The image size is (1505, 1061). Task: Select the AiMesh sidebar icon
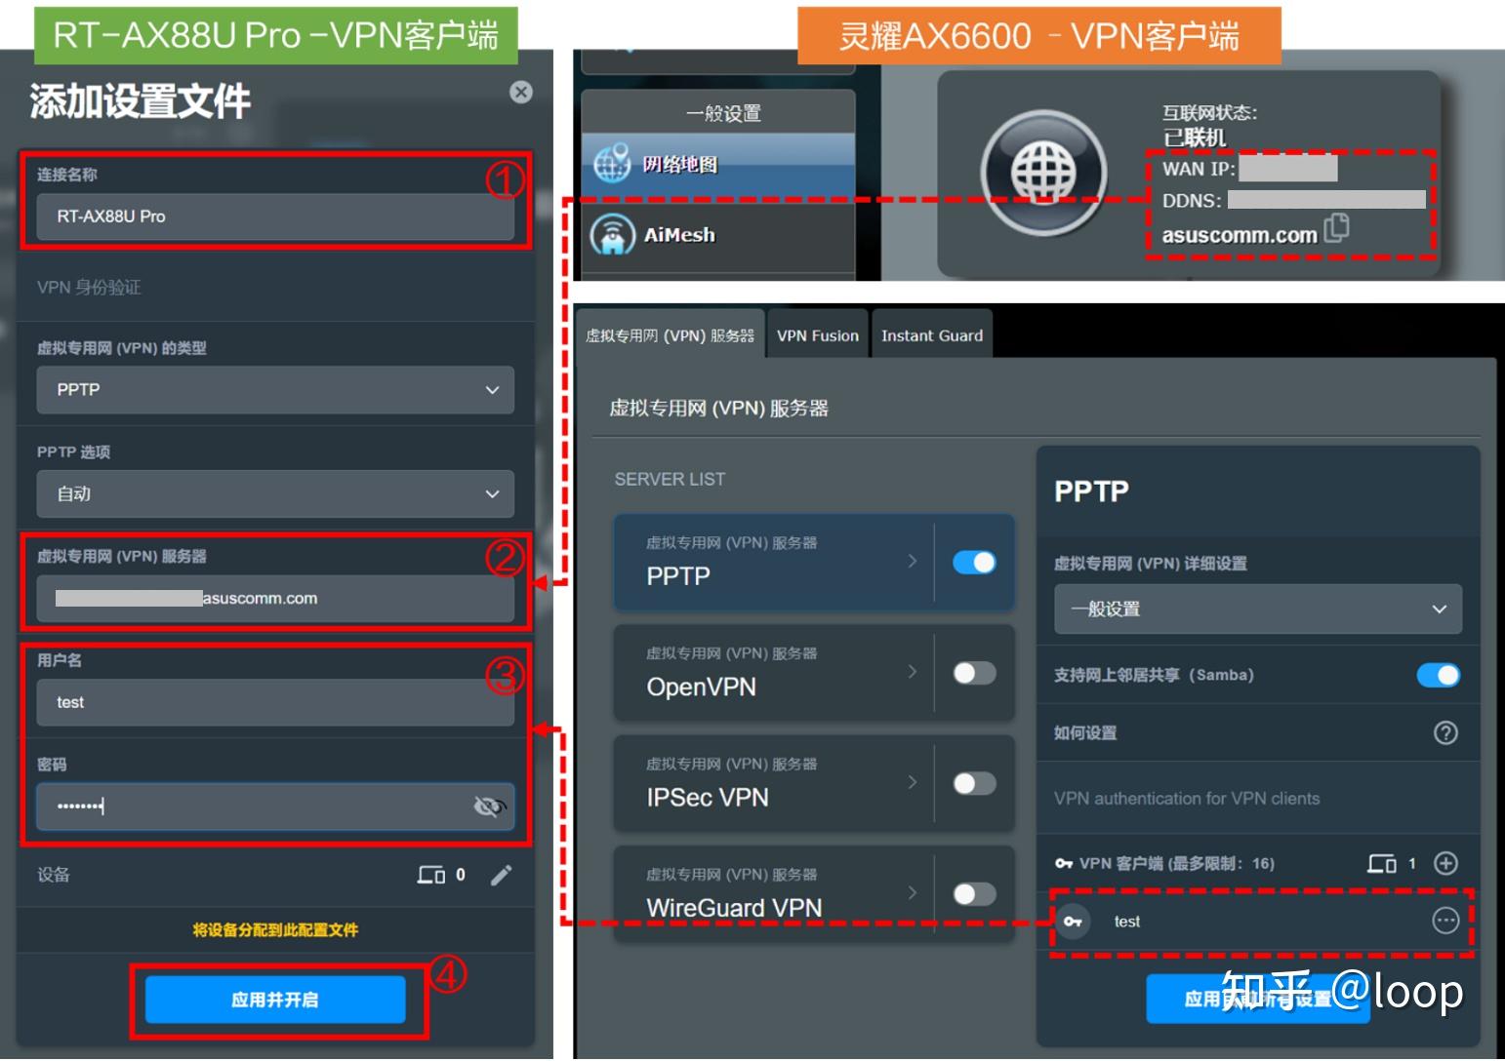coord(615,234)
